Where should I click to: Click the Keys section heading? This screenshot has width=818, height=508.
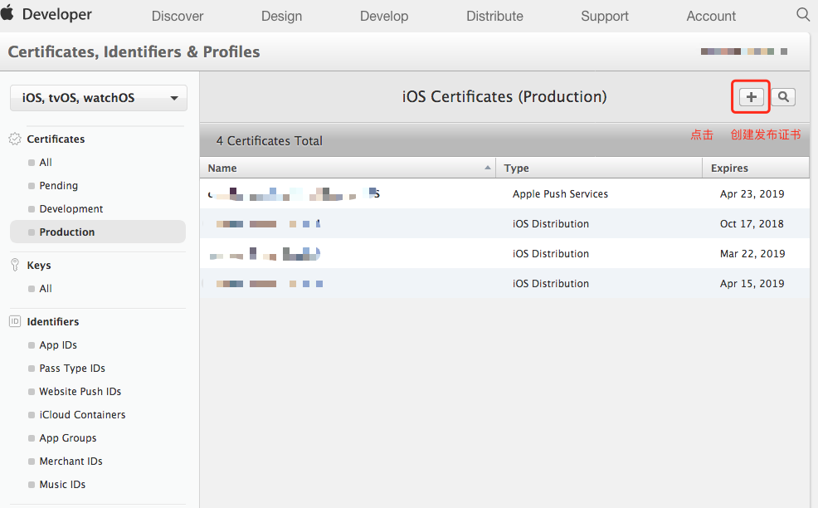coord(39,266)
